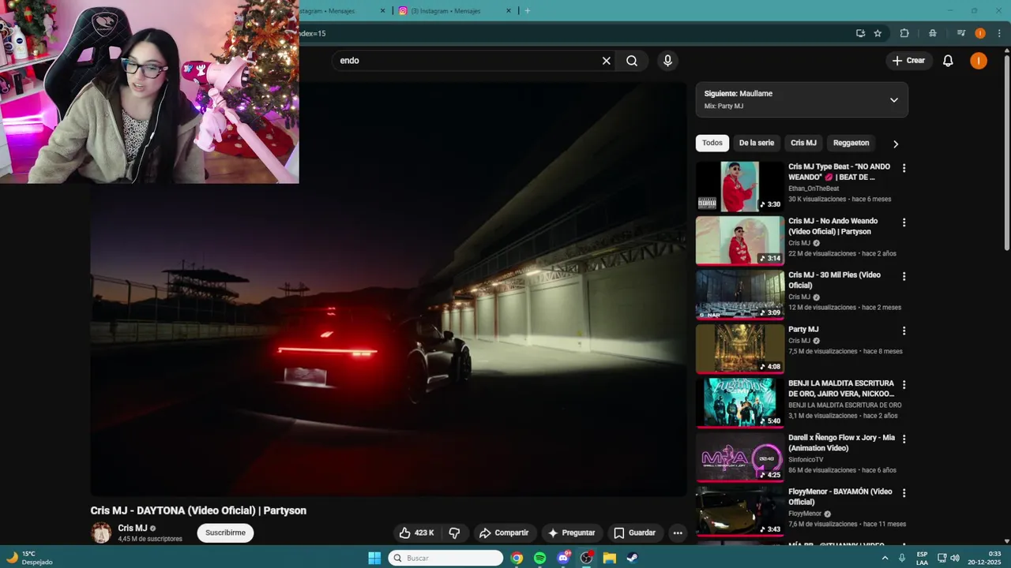Screen dimensions: 1011x568
Task: Open Cris MJ Type Beat thumbnail
Action: (740, 186)
